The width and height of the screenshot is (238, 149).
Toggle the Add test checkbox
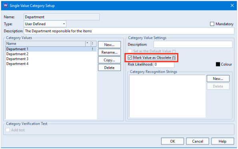tap(8, 130)
